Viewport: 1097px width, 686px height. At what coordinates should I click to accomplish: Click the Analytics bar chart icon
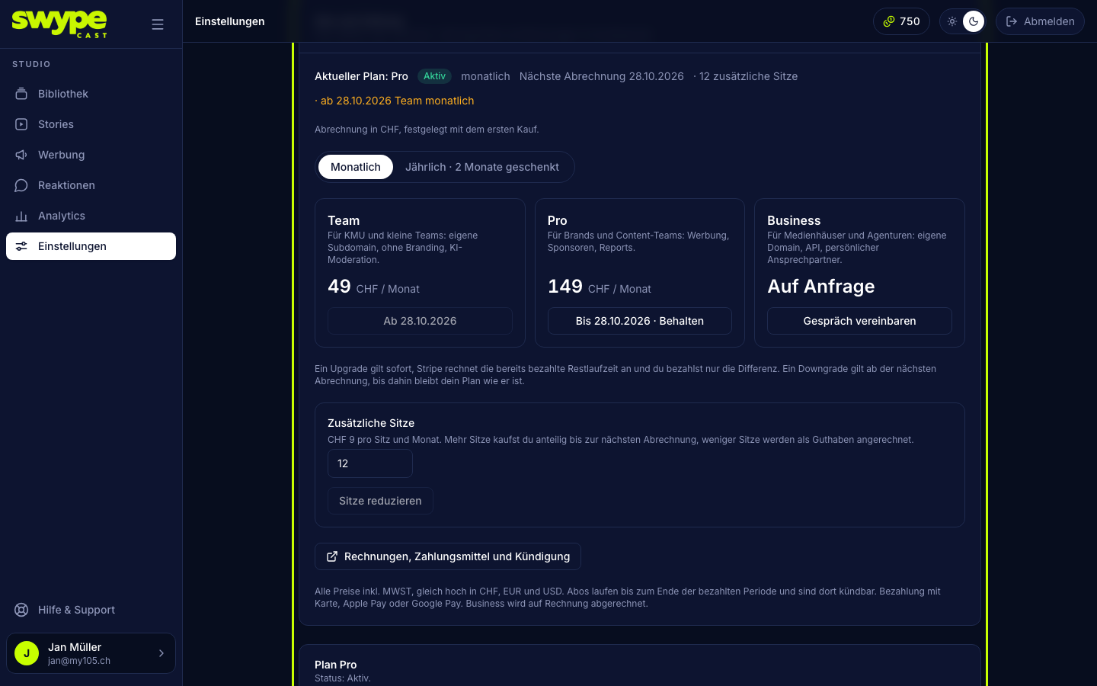click(21, 216)
